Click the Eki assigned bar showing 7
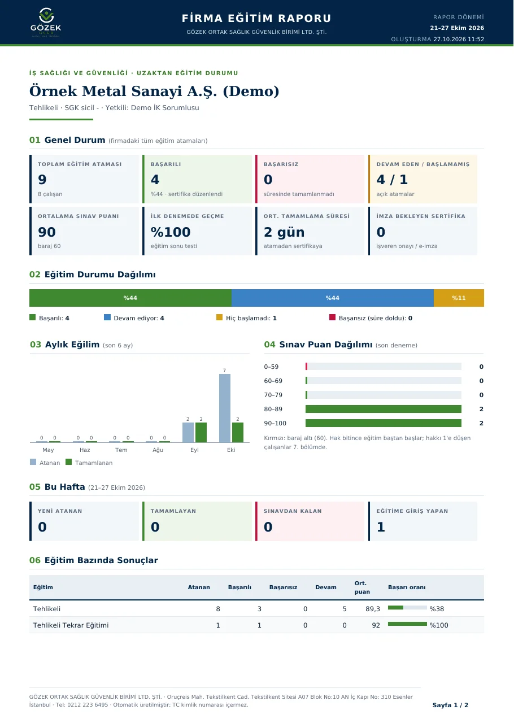This screenshot has width=514, height=727. coord(225,408)
